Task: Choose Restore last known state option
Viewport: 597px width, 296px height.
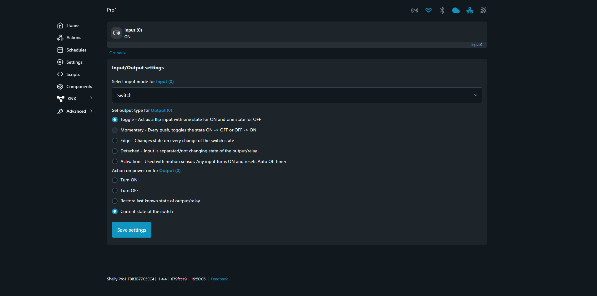Action: tap(115, 201)
